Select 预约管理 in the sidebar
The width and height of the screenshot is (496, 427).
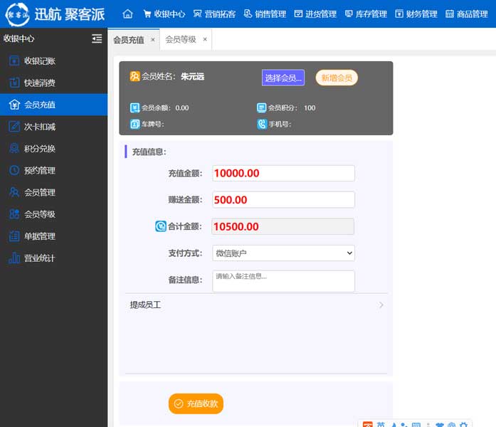coord(54,171)
